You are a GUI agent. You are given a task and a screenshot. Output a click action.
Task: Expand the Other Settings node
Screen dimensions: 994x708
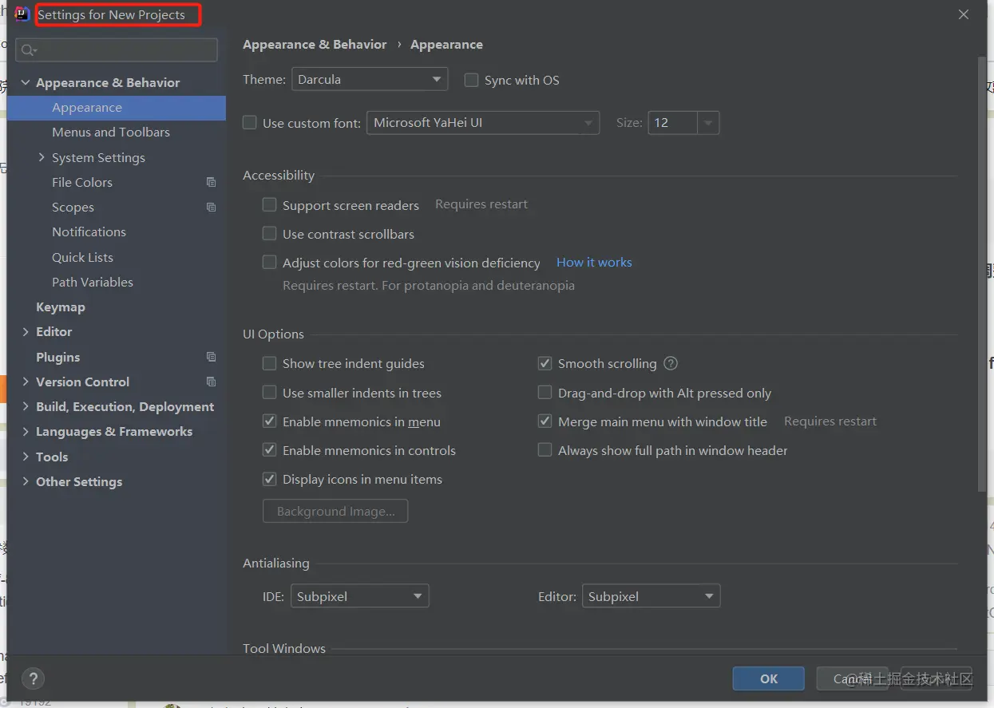26,481
